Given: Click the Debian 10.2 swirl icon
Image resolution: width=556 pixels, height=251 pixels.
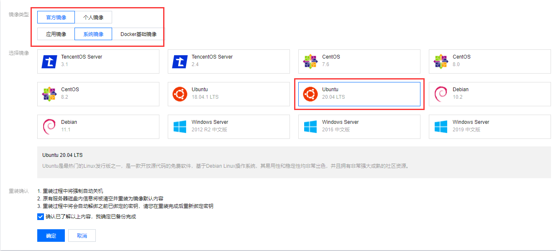Looking at the screenshot, I should pos(441,94).
